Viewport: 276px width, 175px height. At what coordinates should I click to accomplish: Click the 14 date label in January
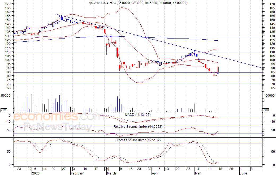point(45,169)
